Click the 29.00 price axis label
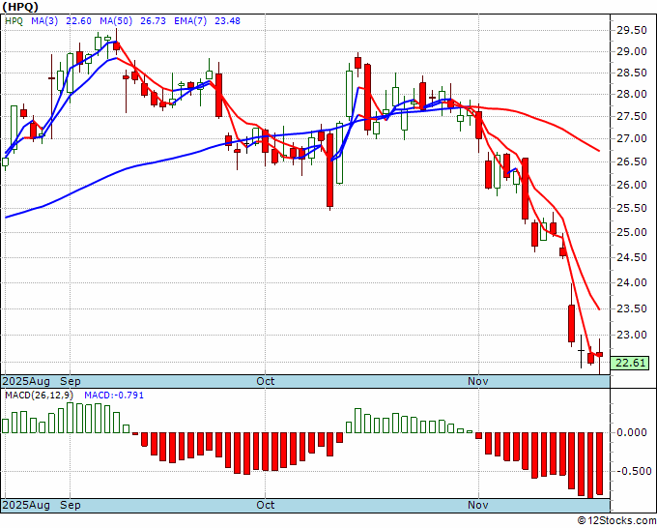This screenshot has height=528, width=657. [632, 51]
